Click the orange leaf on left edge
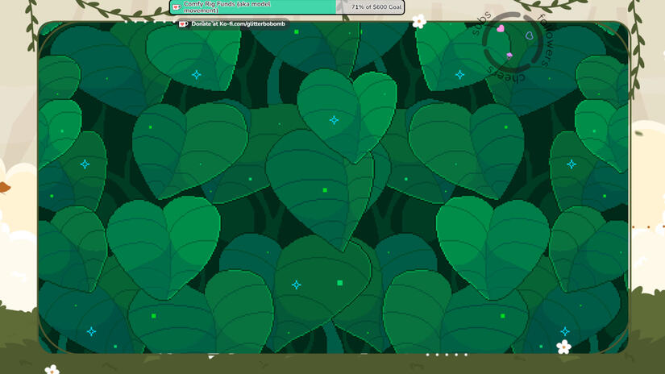665x374 pixels. (5, 188)
